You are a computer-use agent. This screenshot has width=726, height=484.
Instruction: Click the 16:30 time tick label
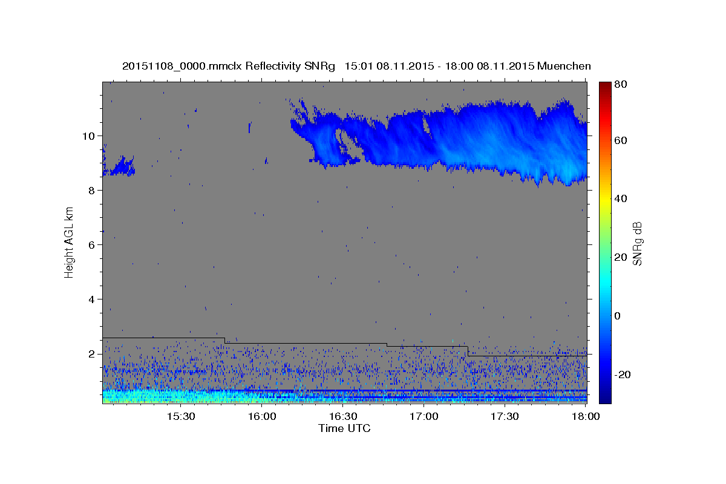[x=343, y=417]
